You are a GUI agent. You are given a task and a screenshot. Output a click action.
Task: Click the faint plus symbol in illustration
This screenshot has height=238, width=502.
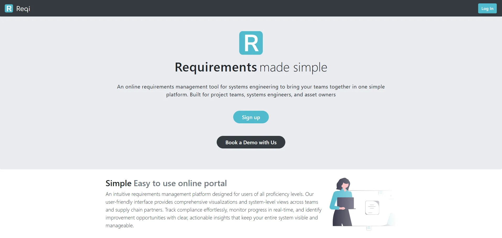[391, 196]
